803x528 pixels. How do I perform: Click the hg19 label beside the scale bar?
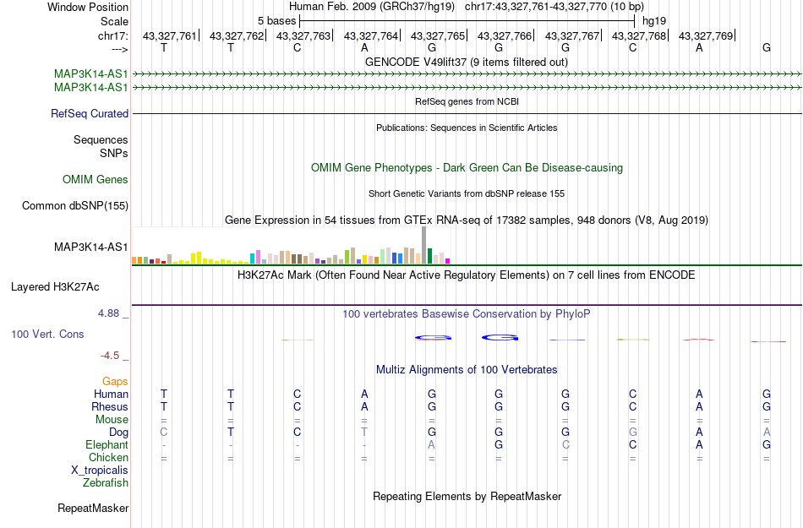[654, 21]
